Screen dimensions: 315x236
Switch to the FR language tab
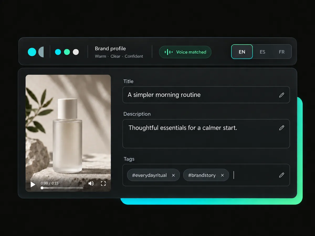[282, 52]
